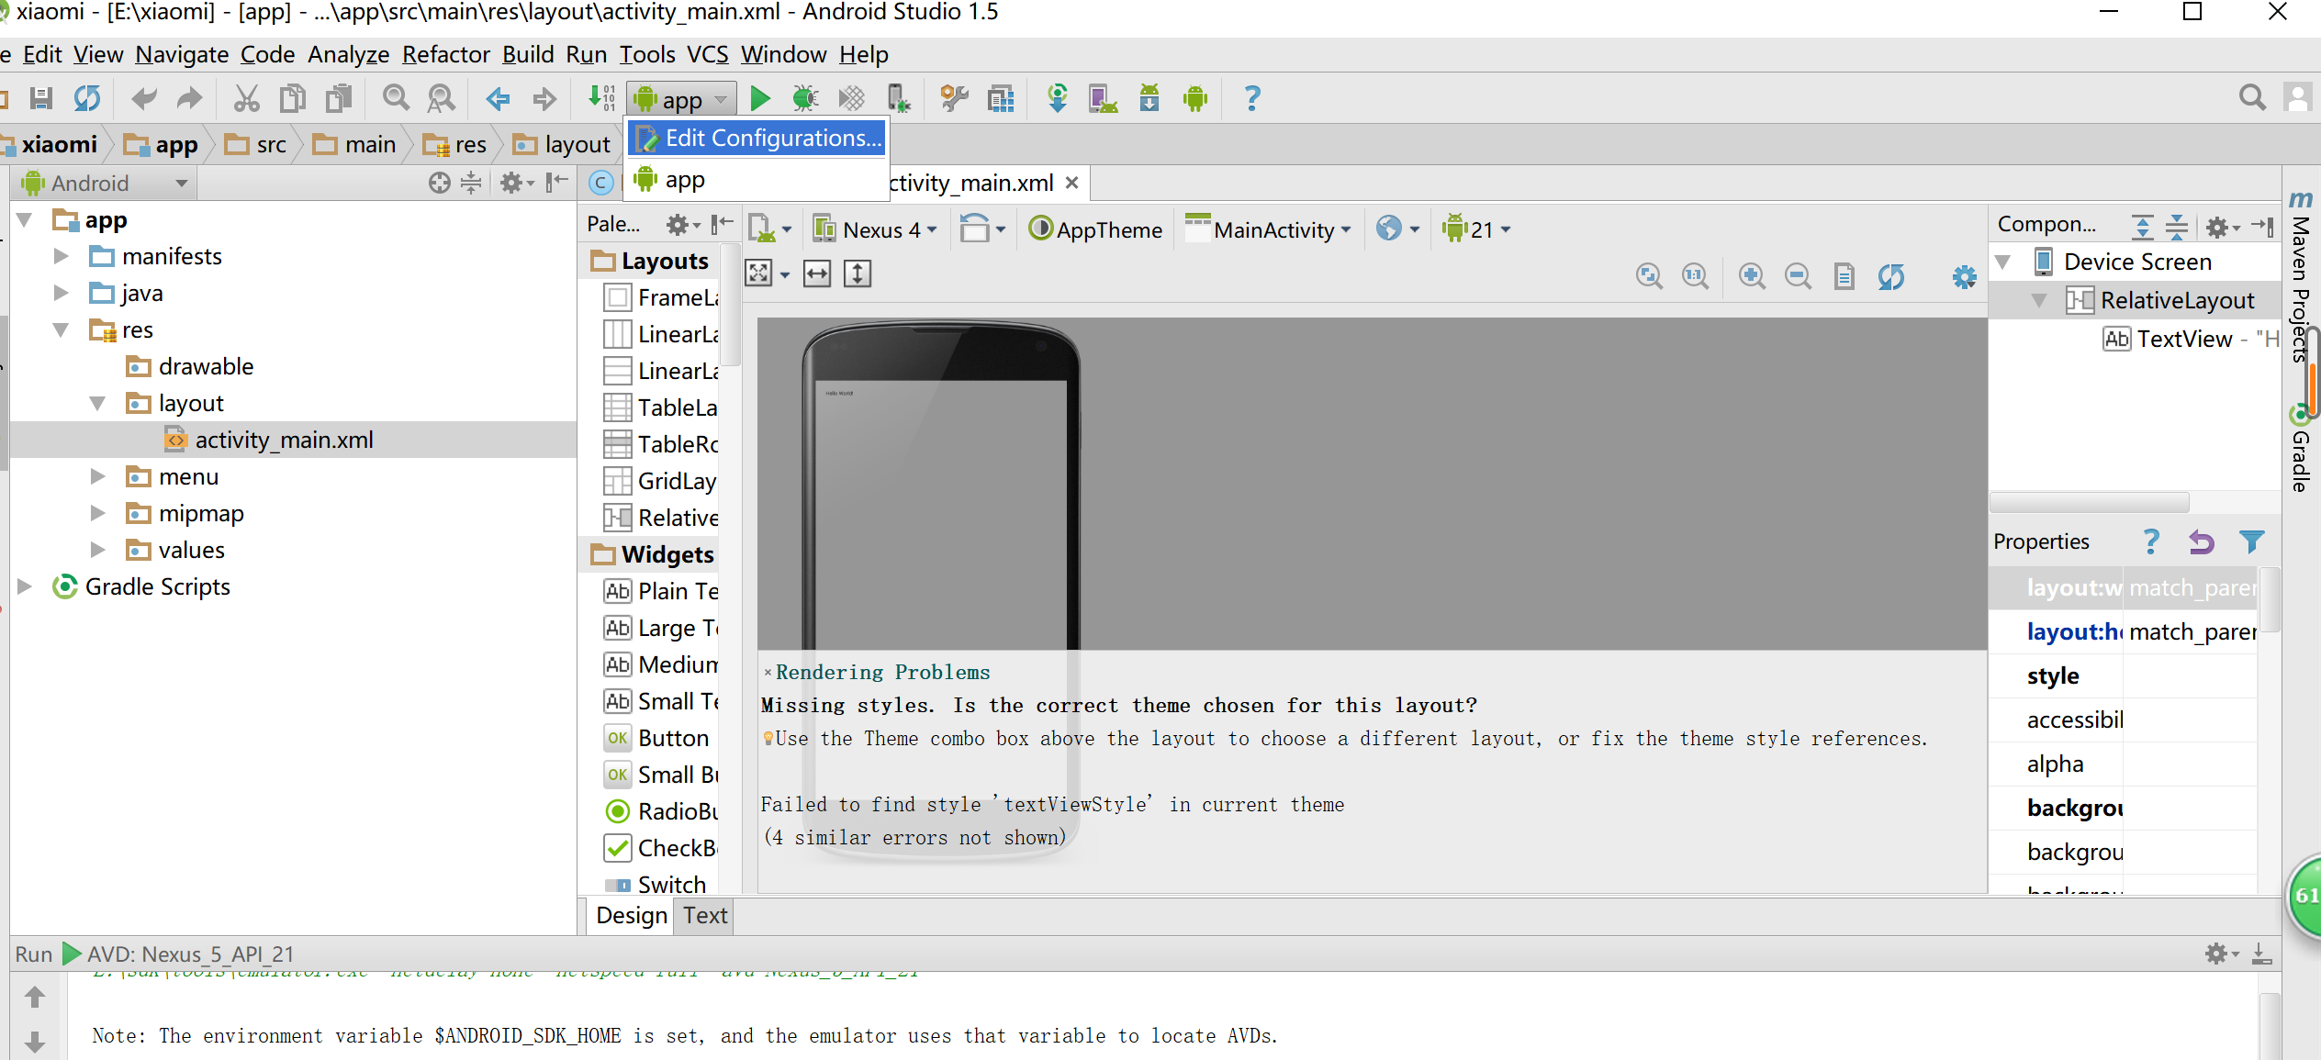2321x1060 pixels.
Task: Toggle layout height button in editor
Action: pos(858,273)
